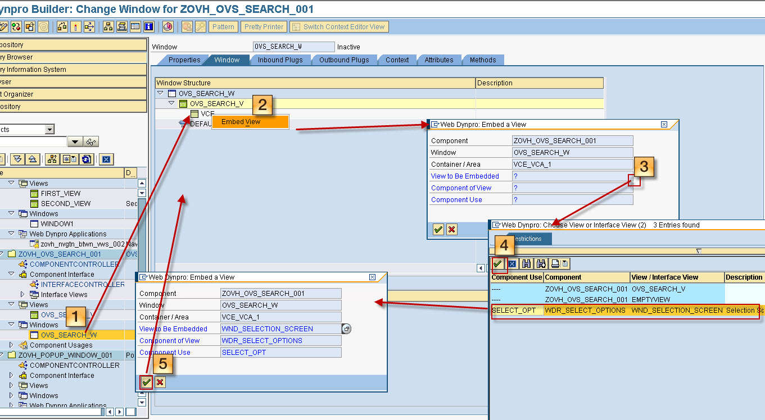The image size is (765, 420).
Task: Open the objects combo box dropdown arrow
Action: 49,130
